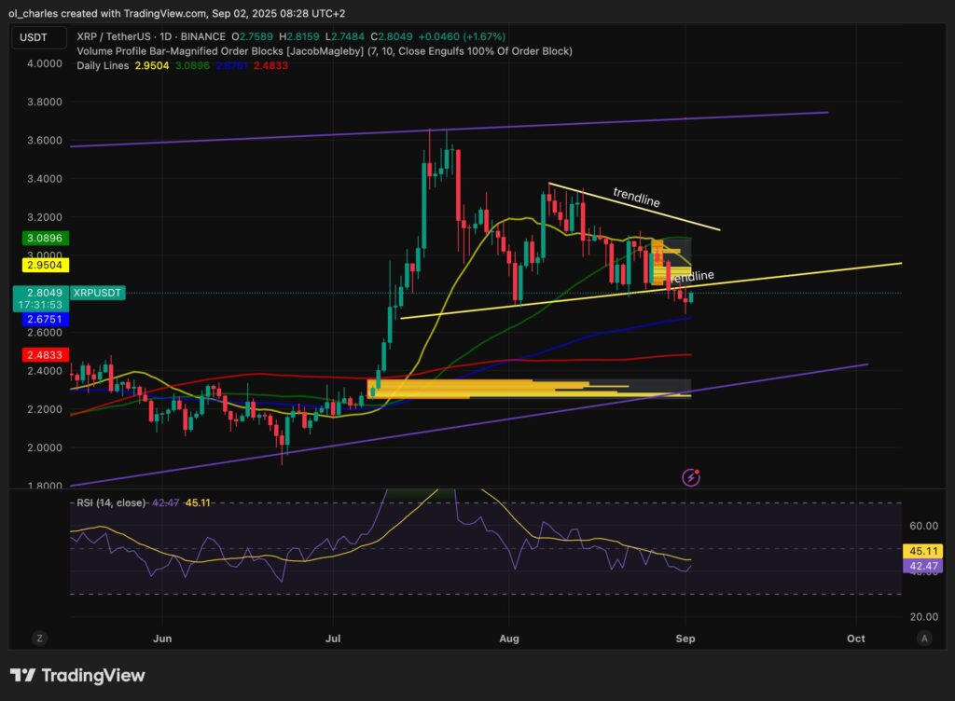
Task: Click the XRPUSDT tag on the price scale
Action: (96, 293)
